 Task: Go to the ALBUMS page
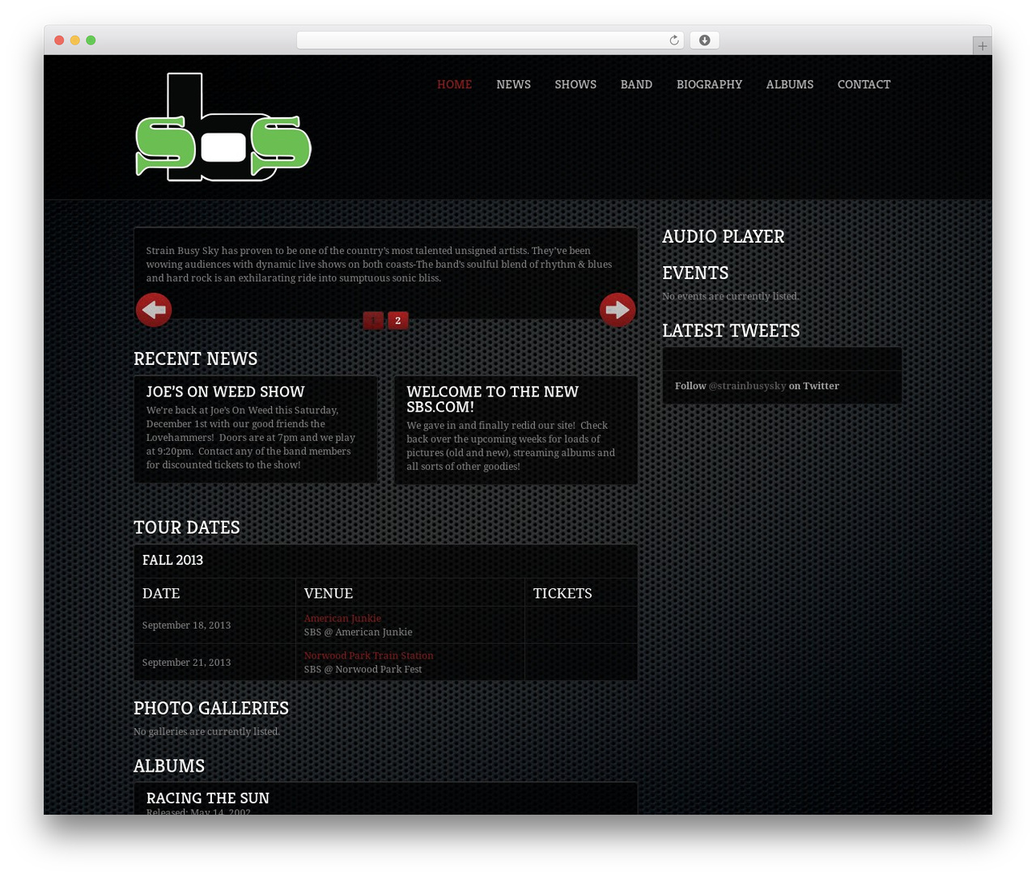pyautogui.click(x=790, y=84)
